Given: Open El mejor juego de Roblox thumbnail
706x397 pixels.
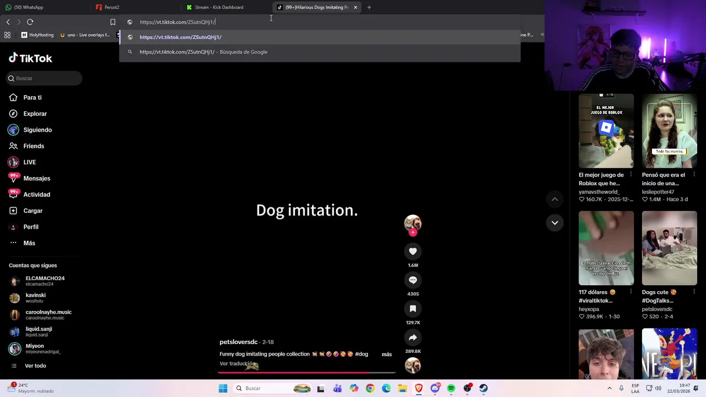Looking at the screenshot, I should click(606, 131).
